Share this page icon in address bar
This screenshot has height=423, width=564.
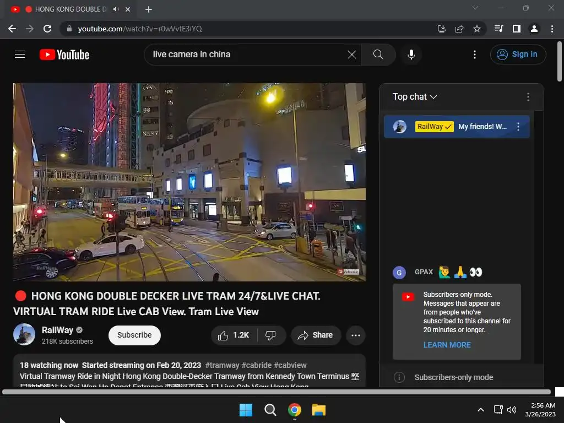(x=459, y=29)
